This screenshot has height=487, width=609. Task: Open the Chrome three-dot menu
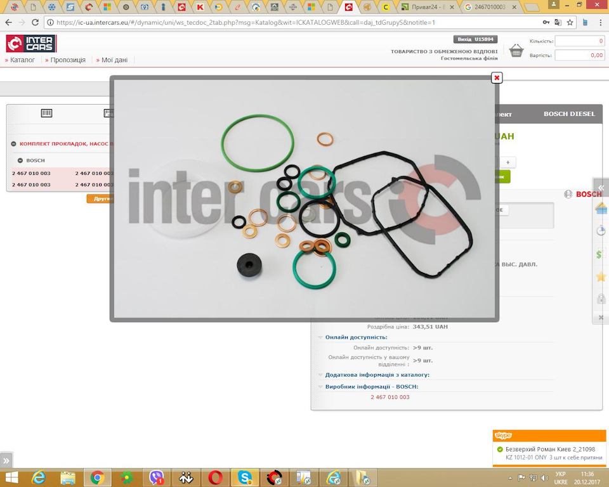(601, 23)
